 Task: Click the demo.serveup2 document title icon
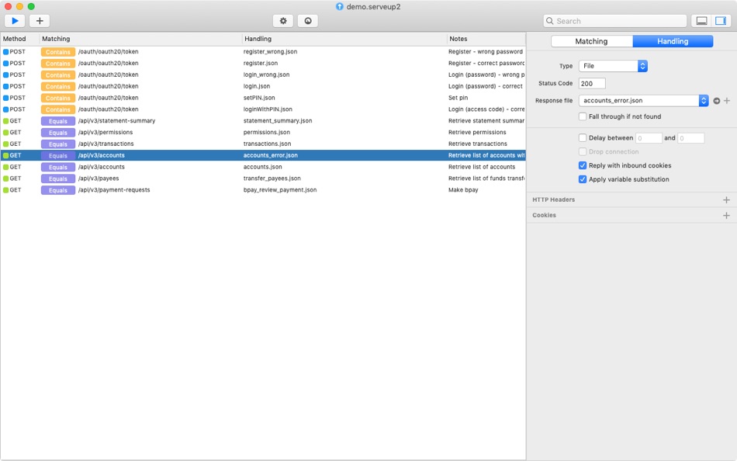coord(339,6)
